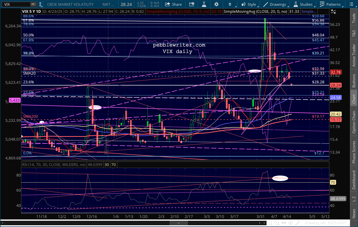
Task: Open the Style menu
Action: tap(249, 4)
